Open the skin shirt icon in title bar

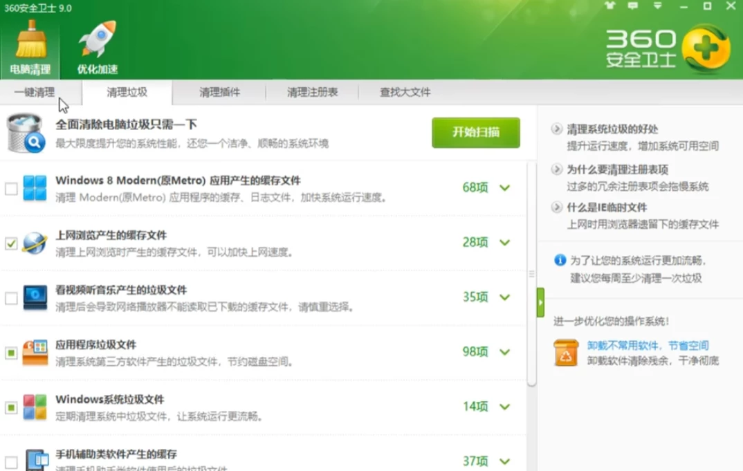pos(609,6)
